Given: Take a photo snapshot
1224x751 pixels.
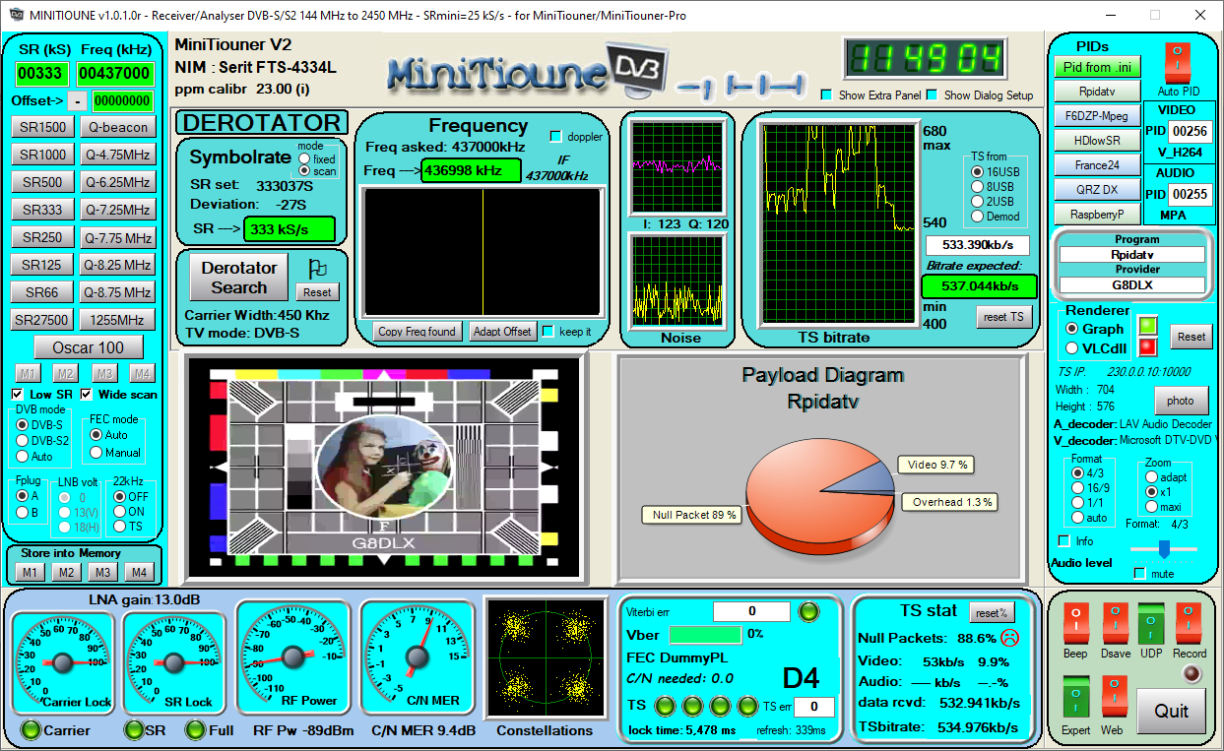Looking at the screenshot, I should [x=1181, y=401].
